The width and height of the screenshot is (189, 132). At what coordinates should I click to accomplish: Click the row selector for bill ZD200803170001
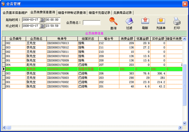(4, 87)
